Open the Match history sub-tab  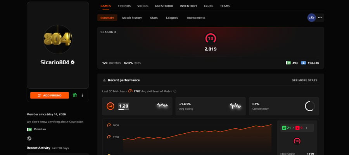pyautogui.click(x=132, y=17)
